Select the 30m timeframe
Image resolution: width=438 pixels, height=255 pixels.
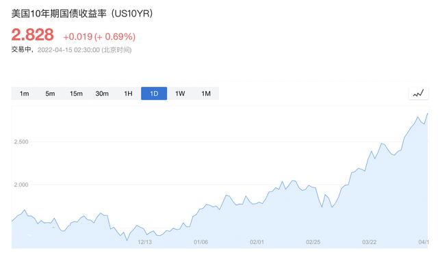click(102, 94)
